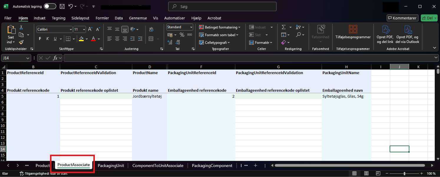Screen dimensions: 440x177
Task: Open the Data ribbon tab
Action: point(119,18)
